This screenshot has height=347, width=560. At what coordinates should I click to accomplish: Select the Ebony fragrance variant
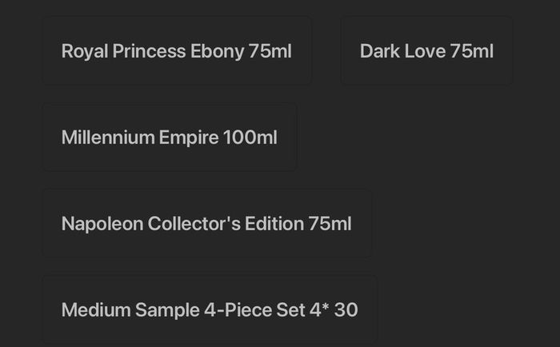pos(177,50)
